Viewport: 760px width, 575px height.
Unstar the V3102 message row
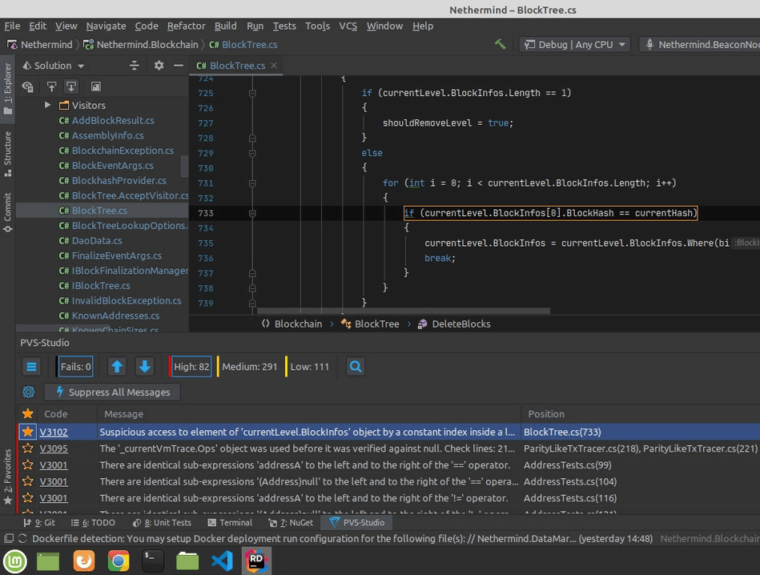27,432
